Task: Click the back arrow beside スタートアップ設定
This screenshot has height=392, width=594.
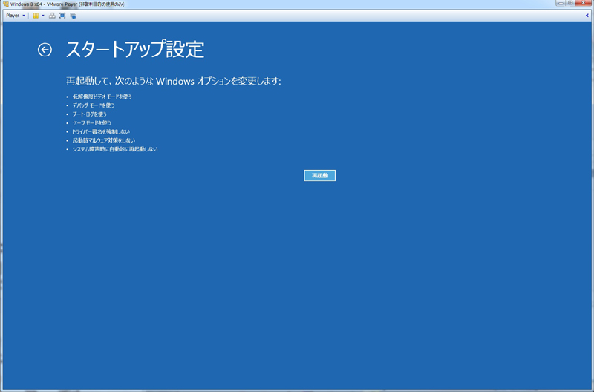Action: (45, 50)
